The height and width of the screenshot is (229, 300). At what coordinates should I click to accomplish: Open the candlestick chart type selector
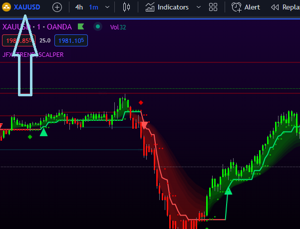(126, 7)
